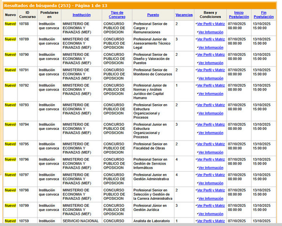Image resolution: width=282 pixels, height=226 pixels.
Task: View Perfil y Matriz for concurso 10796
Action: click(x=211, y=159)
